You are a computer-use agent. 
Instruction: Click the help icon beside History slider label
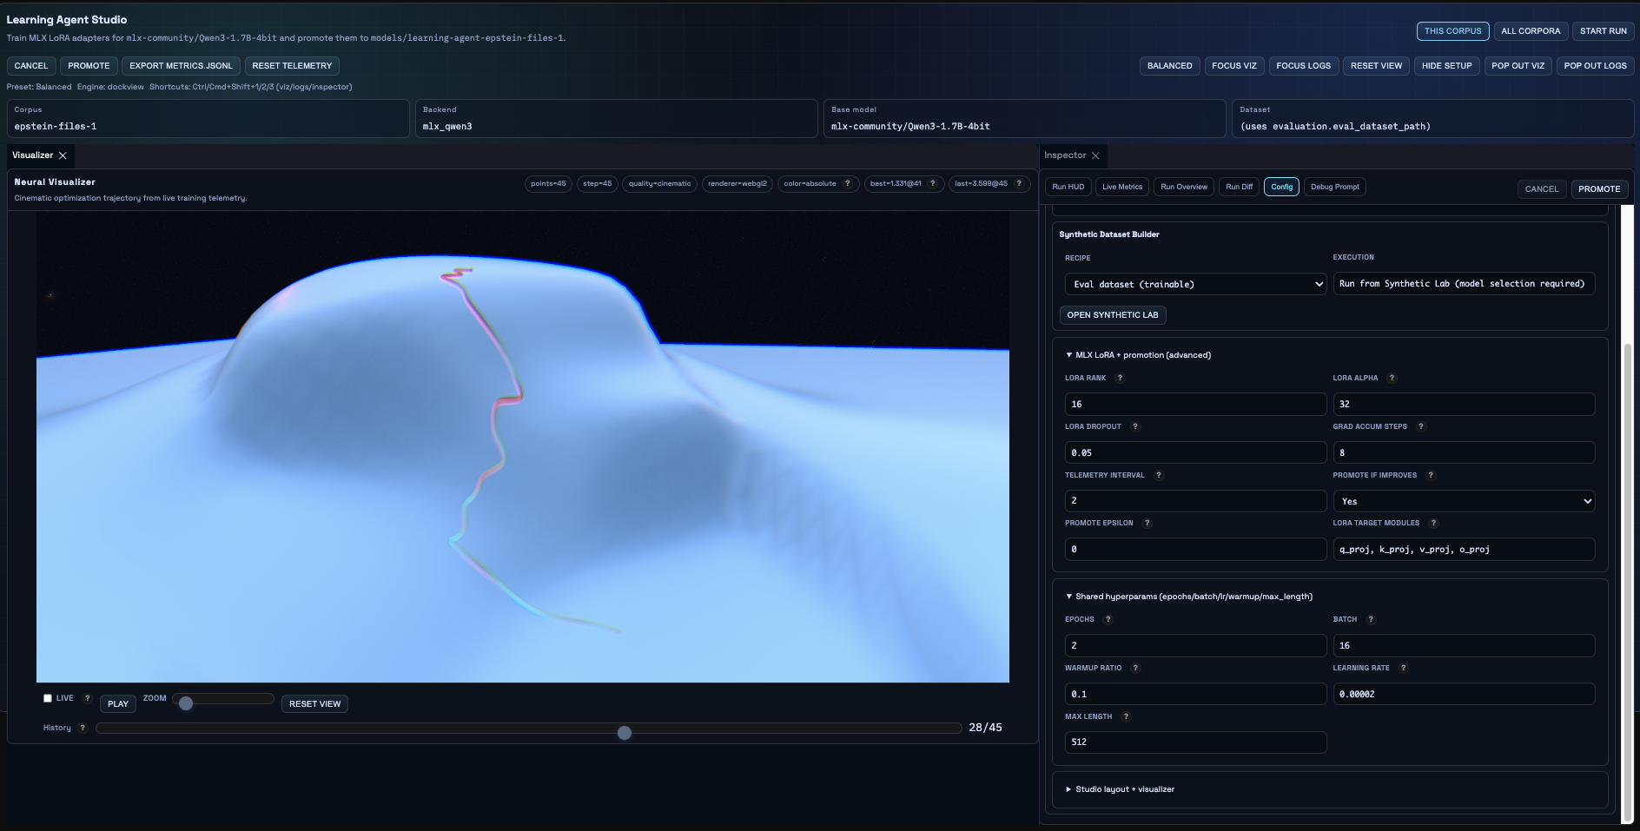pyautogui.click(x=83, y=728)
